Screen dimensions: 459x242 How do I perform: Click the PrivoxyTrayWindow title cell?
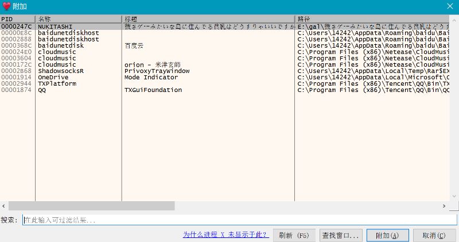coord(157,71)
